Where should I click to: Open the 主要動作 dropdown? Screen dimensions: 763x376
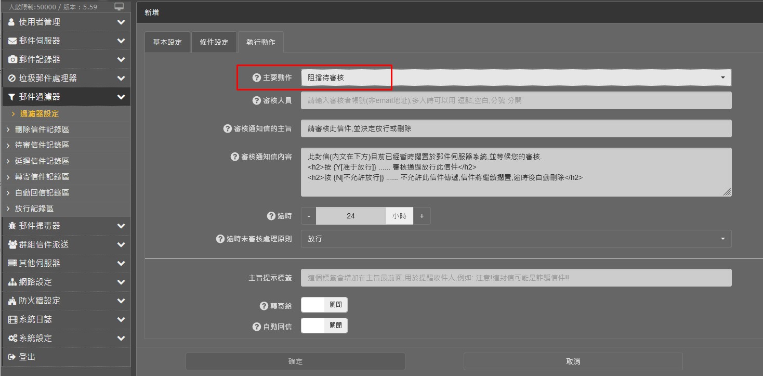[516, 77]
